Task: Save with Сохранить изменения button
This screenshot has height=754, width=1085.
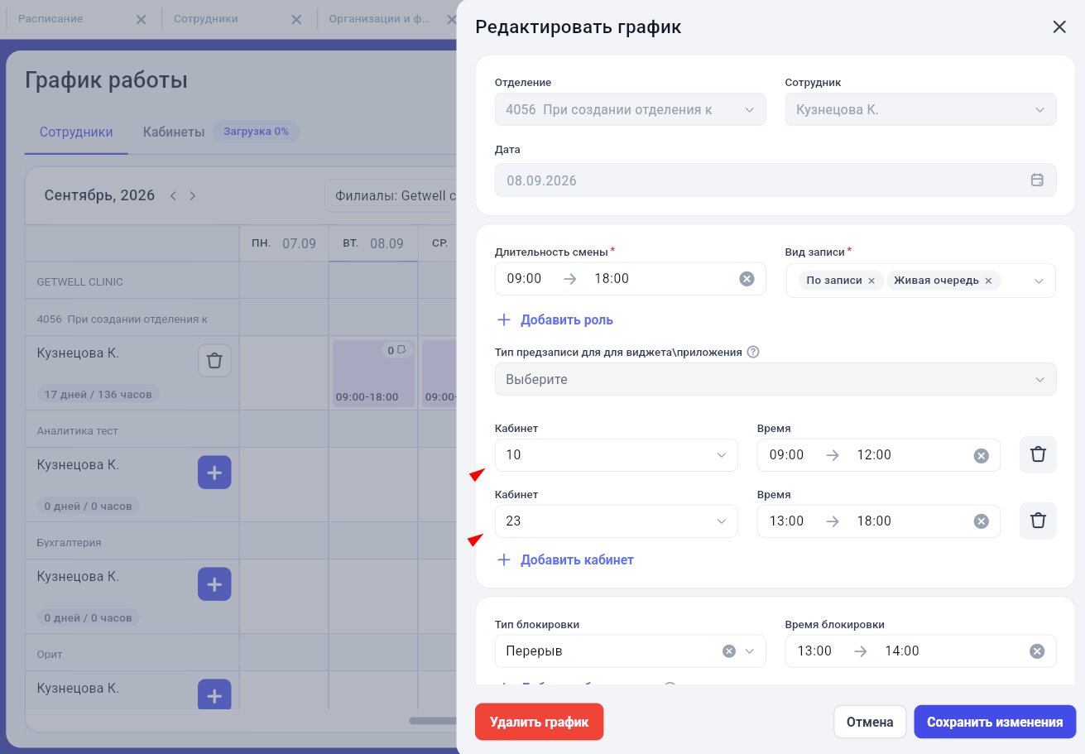Action: [995, 722]
